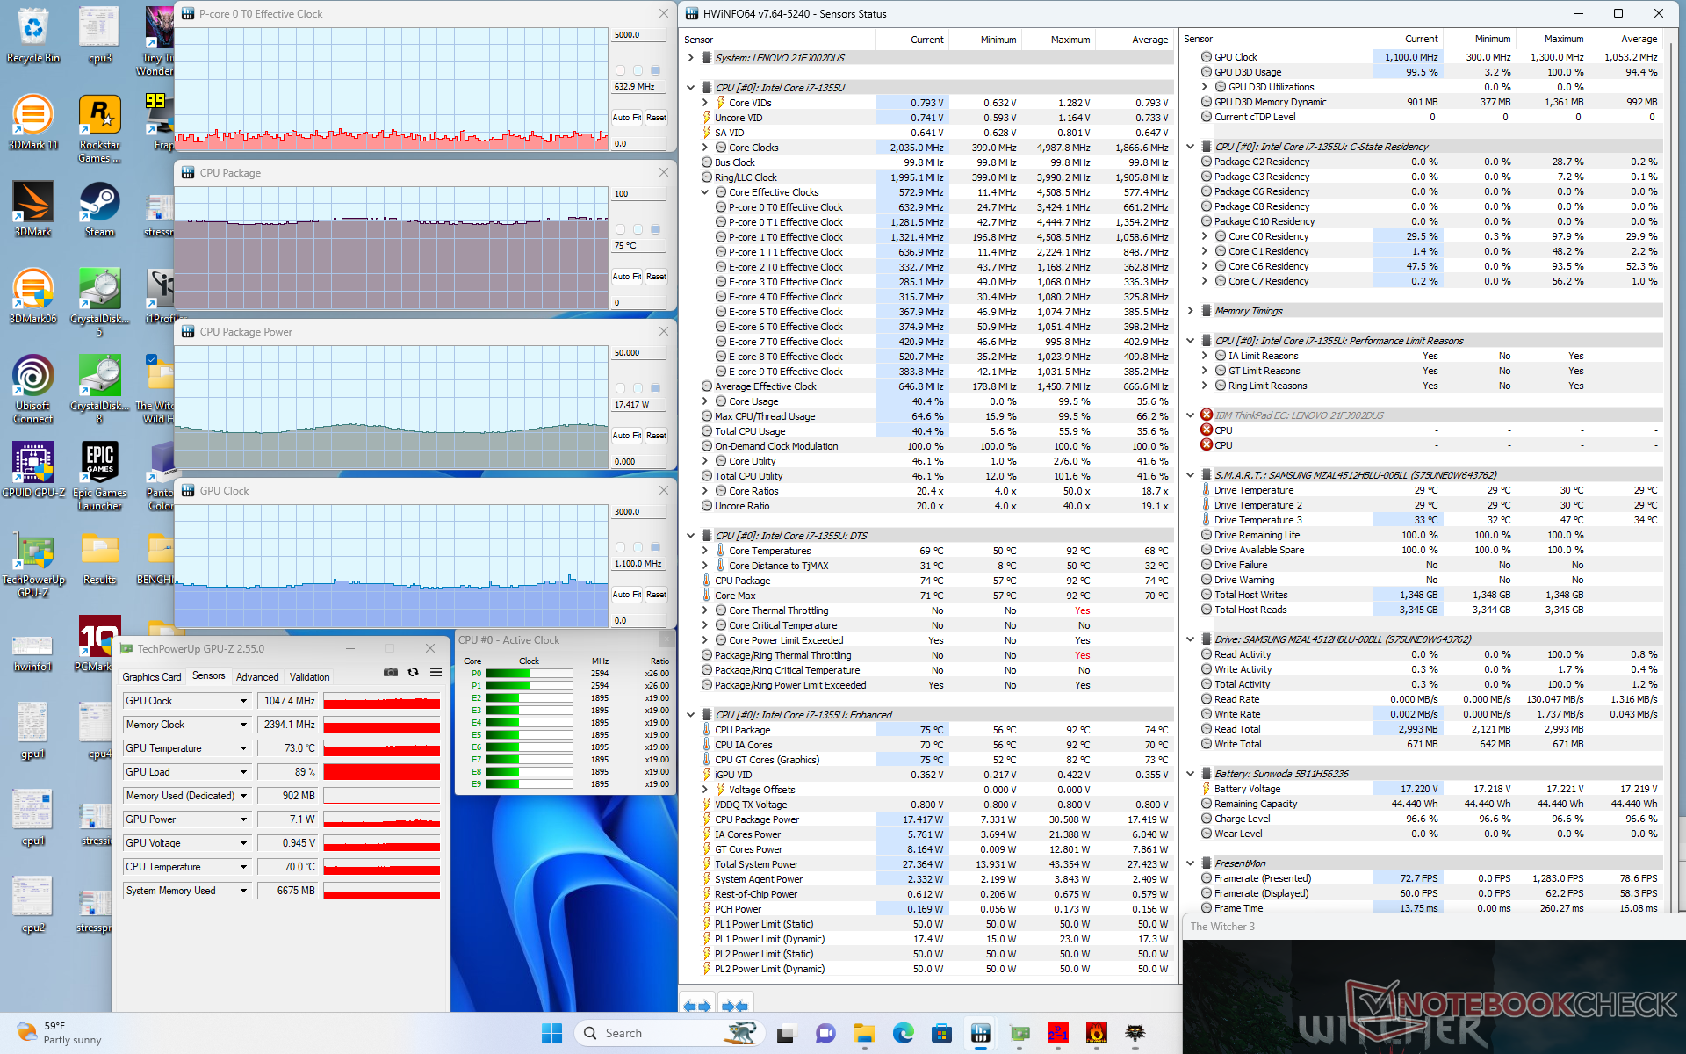This screenshot has height=1054, width=1686.
Task: Open the GPU-Z hamburger menu
Action: pos(436,672)
